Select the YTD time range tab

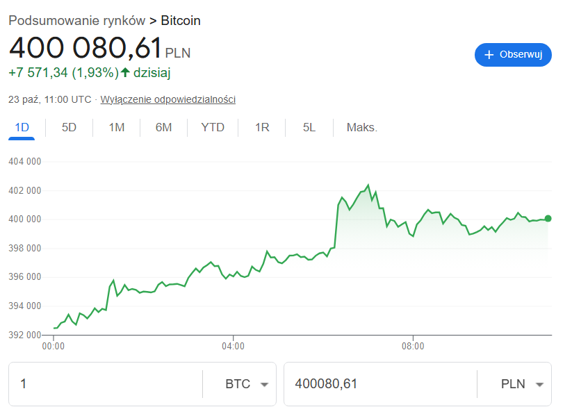pos(213,128)
